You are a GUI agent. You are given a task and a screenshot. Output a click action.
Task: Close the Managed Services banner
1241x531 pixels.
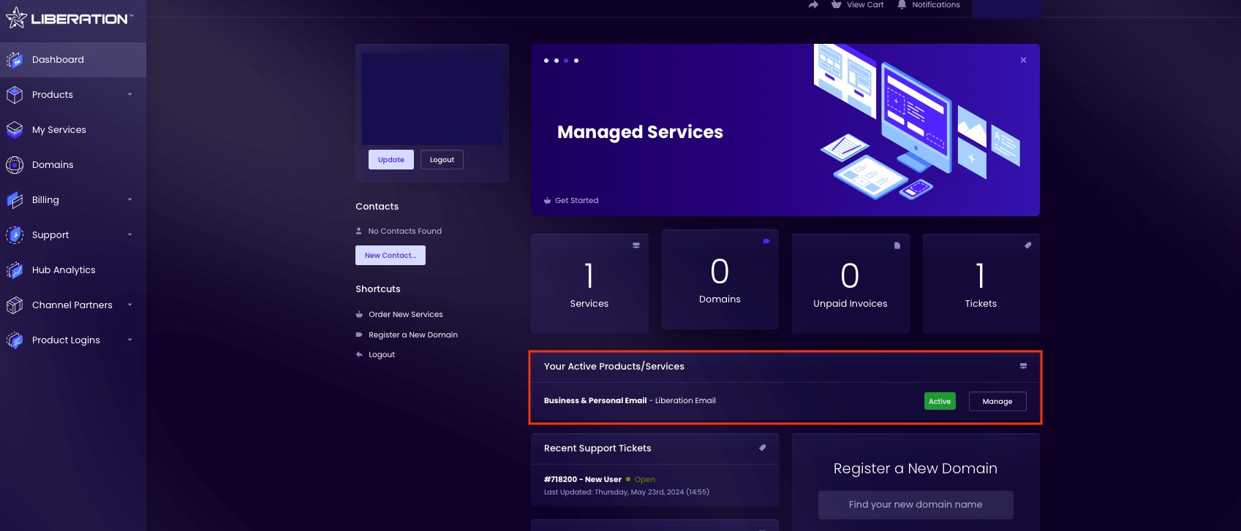[1023, 60]
